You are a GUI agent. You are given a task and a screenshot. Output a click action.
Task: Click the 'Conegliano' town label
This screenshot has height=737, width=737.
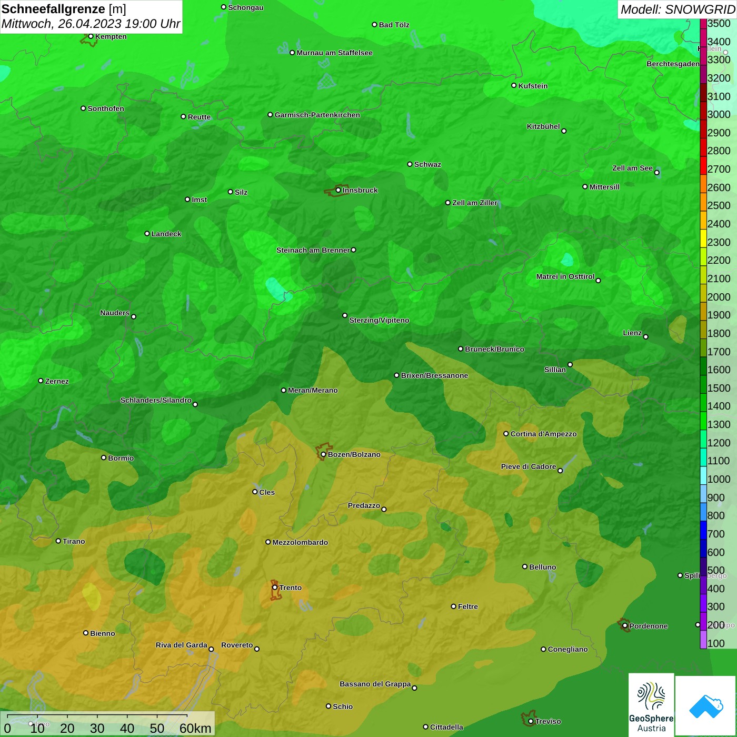click(x=567, y=649)
